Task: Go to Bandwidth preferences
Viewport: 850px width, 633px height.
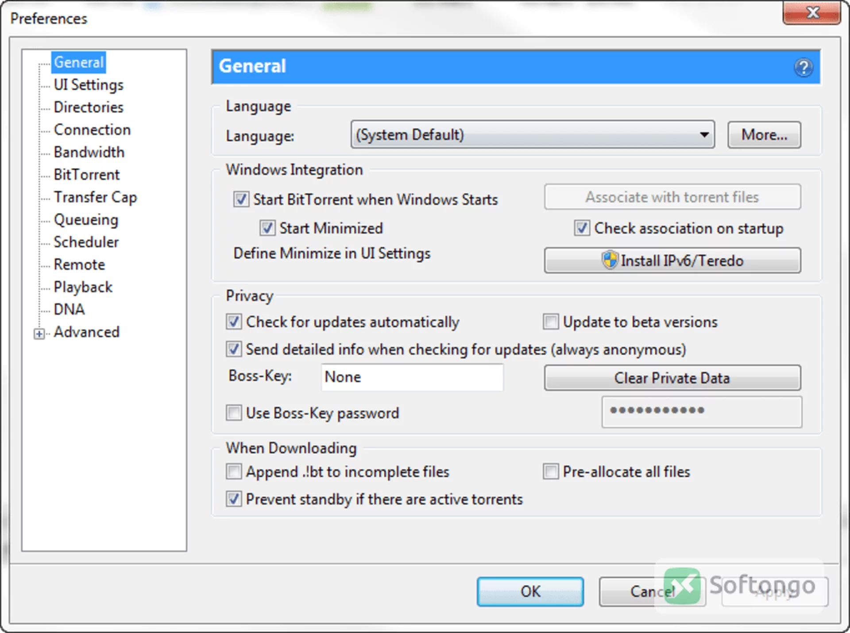Action: tap(89, 152)
